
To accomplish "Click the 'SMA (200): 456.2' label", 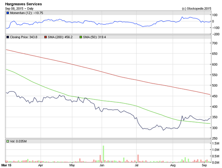I will tap(60, 37).
